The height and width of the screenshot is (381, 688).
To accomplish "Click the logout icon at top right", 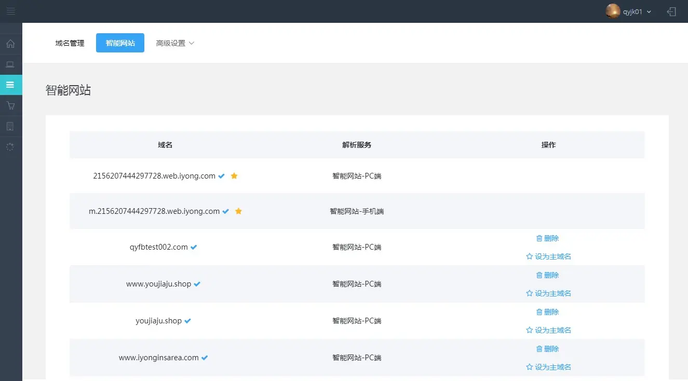I will pyautogui.click(x=672, y=11).
